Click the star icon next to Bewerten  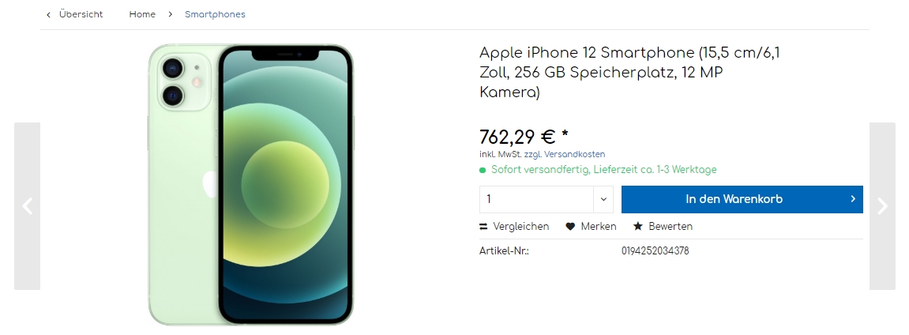coord(637,226)
